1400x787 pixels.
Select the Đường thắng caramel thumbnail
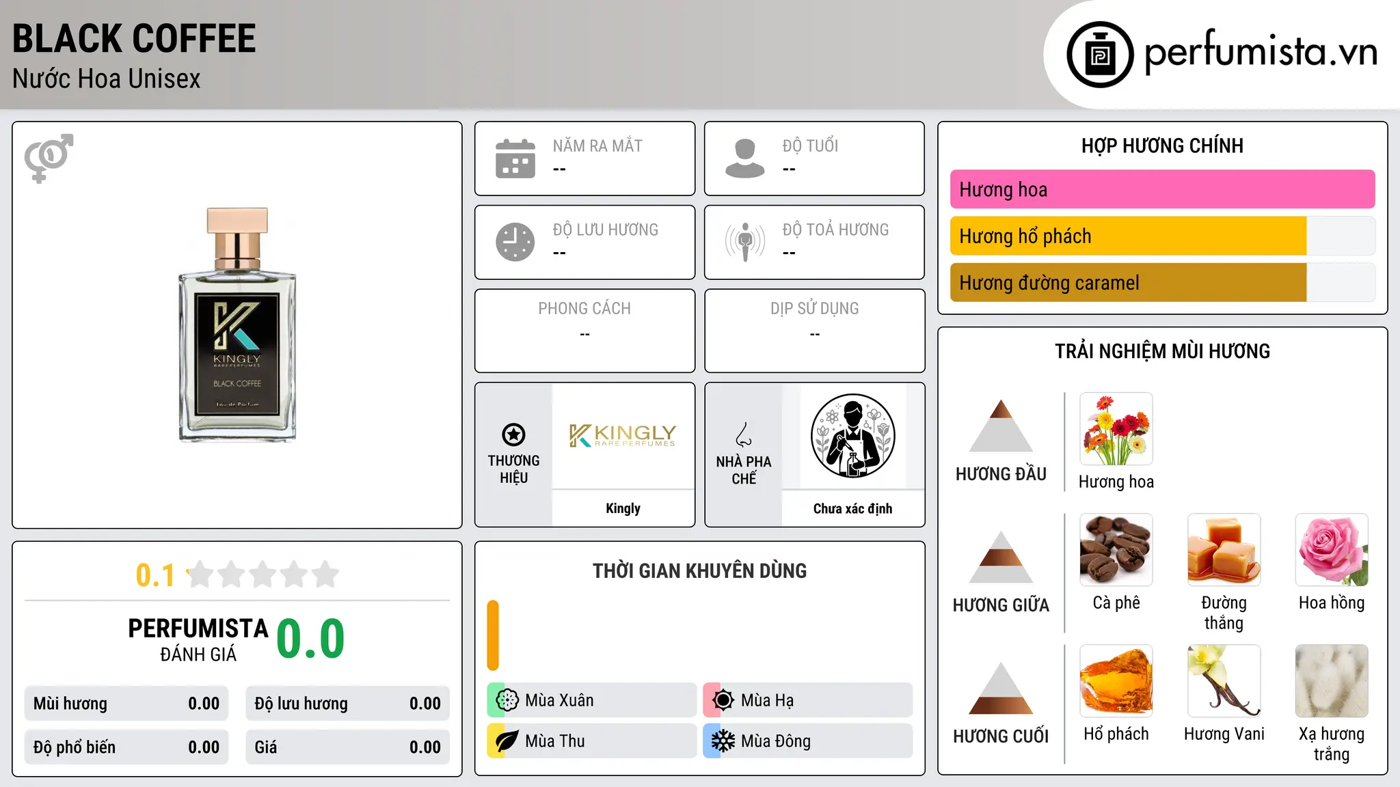click(x=1224, y=550)
